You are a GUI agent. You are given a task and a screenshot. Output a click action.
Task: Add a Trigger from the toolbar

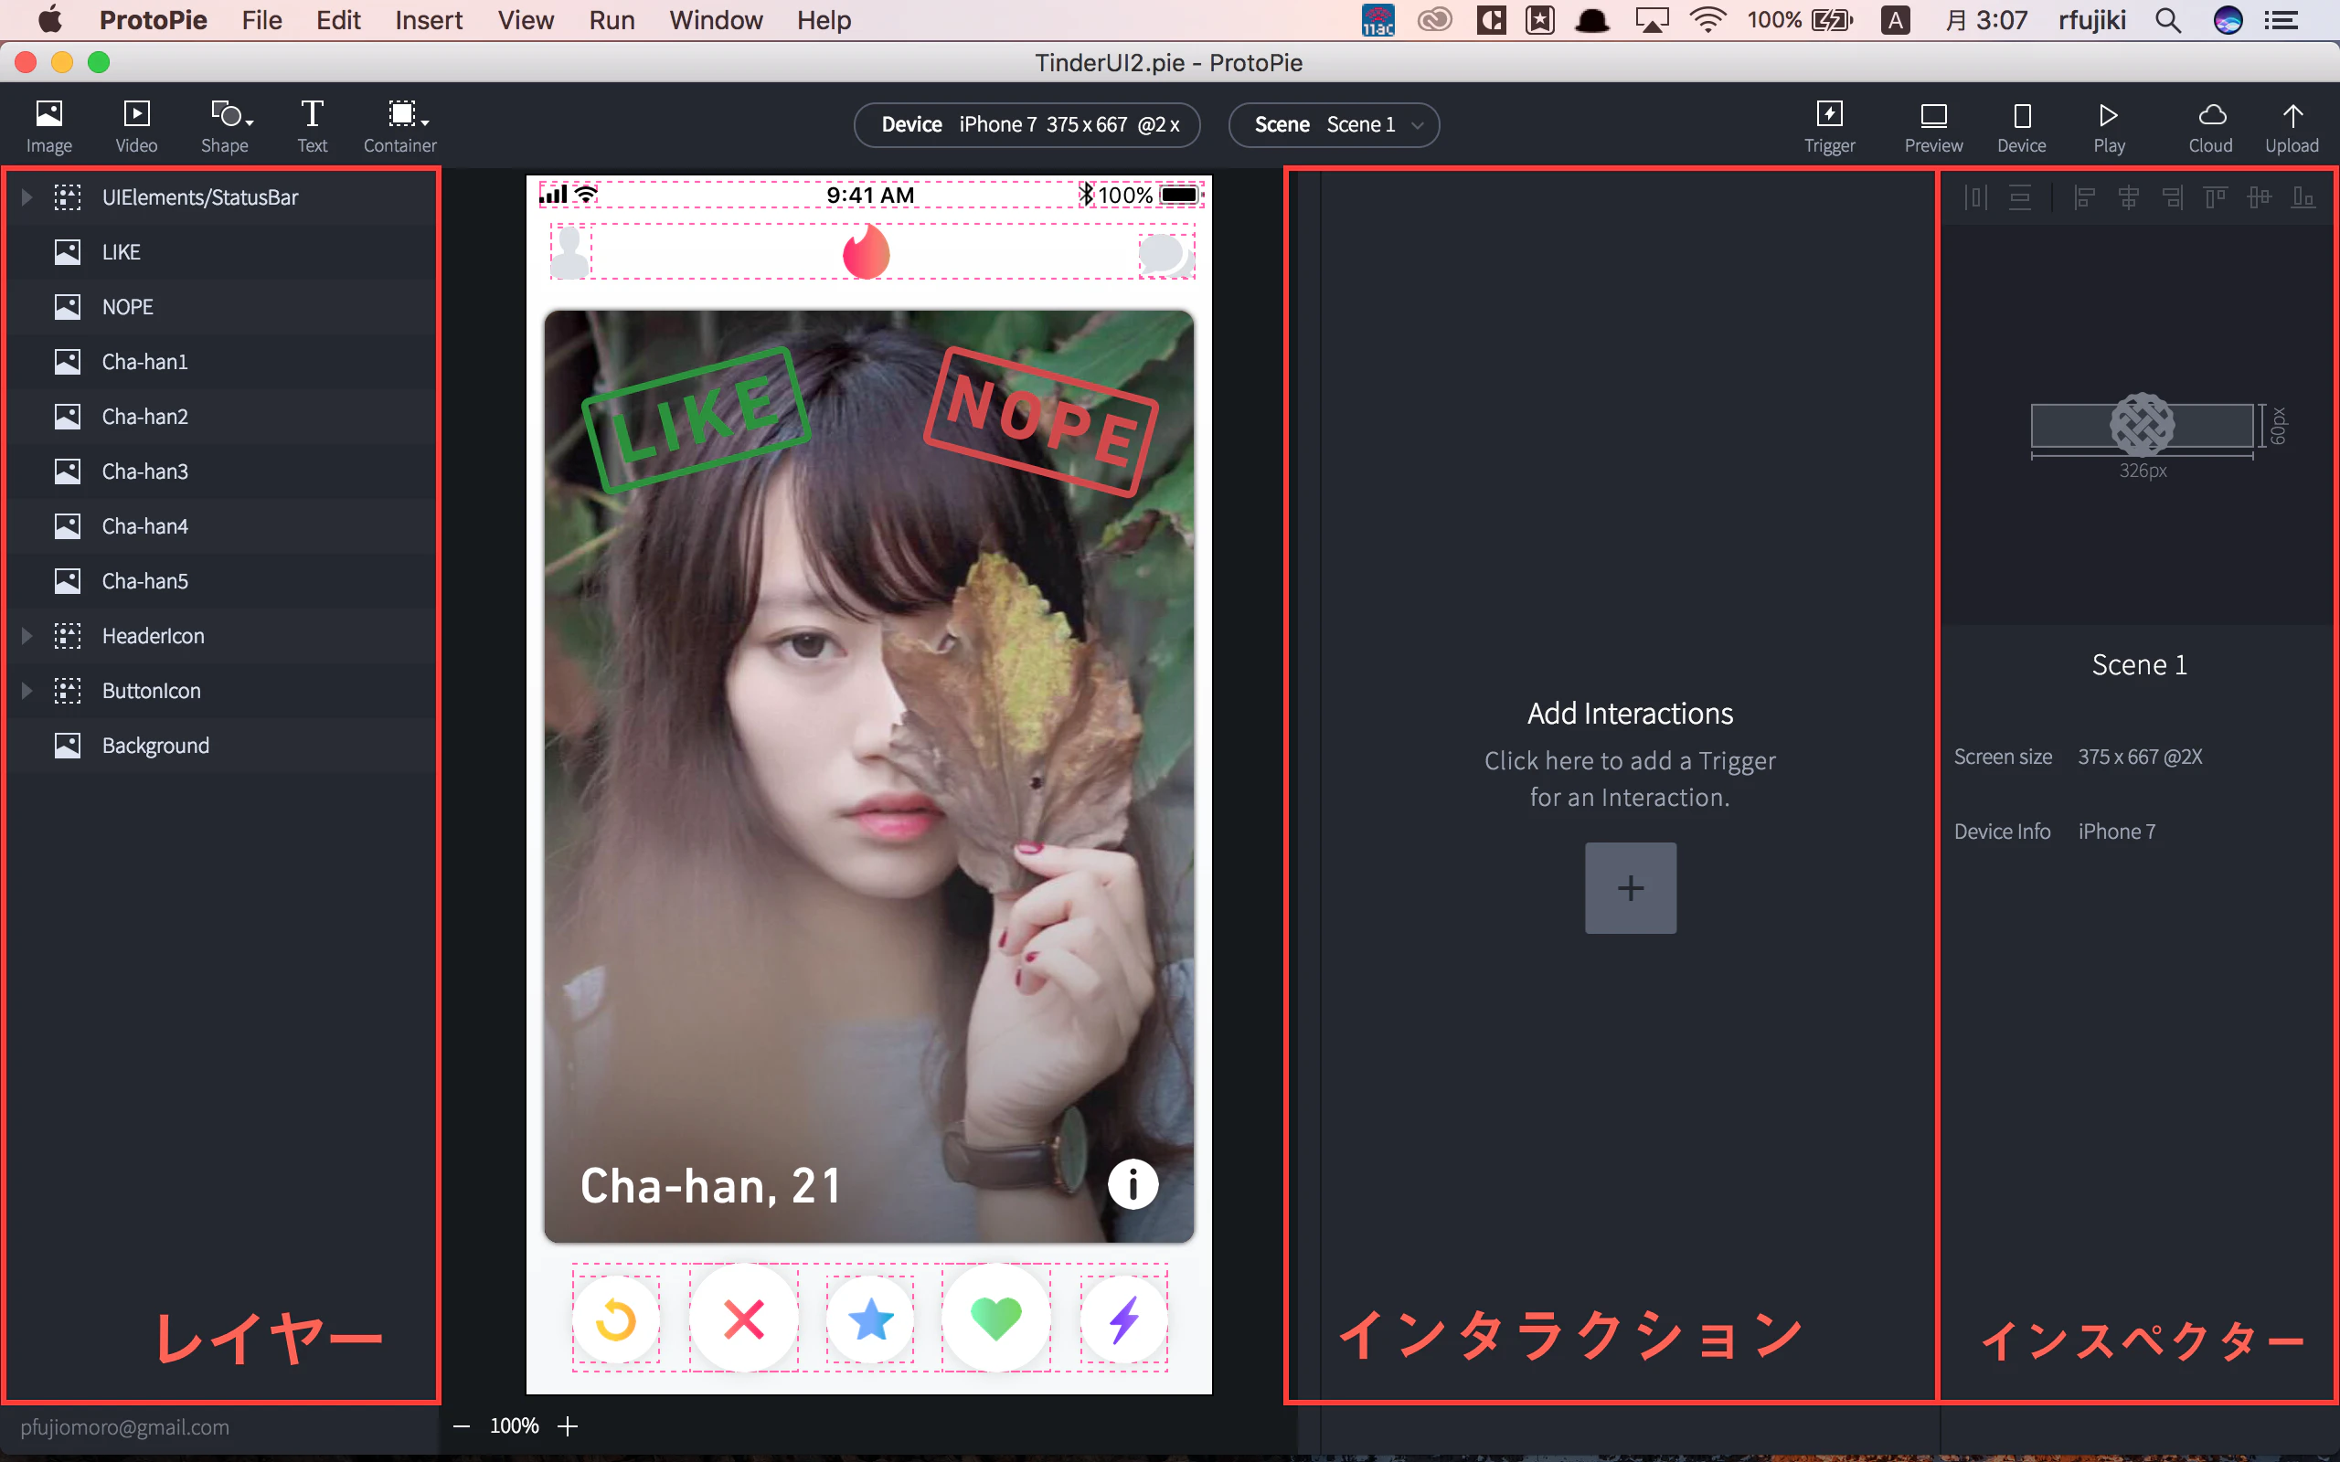click(x=1829, y=126)
